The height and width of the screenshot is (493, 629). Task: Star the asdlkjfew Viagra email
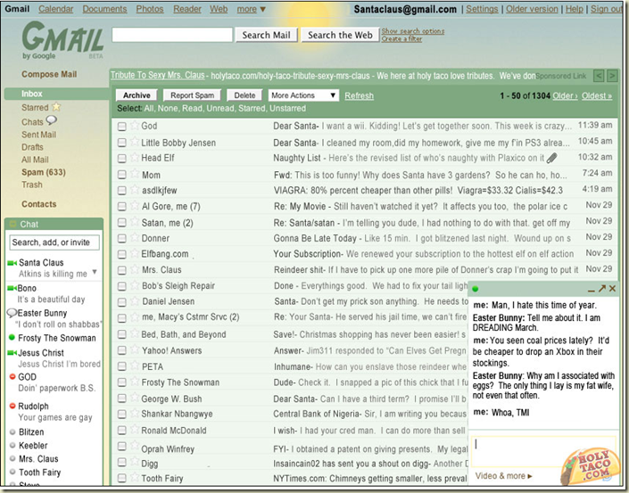click(135, 190)
